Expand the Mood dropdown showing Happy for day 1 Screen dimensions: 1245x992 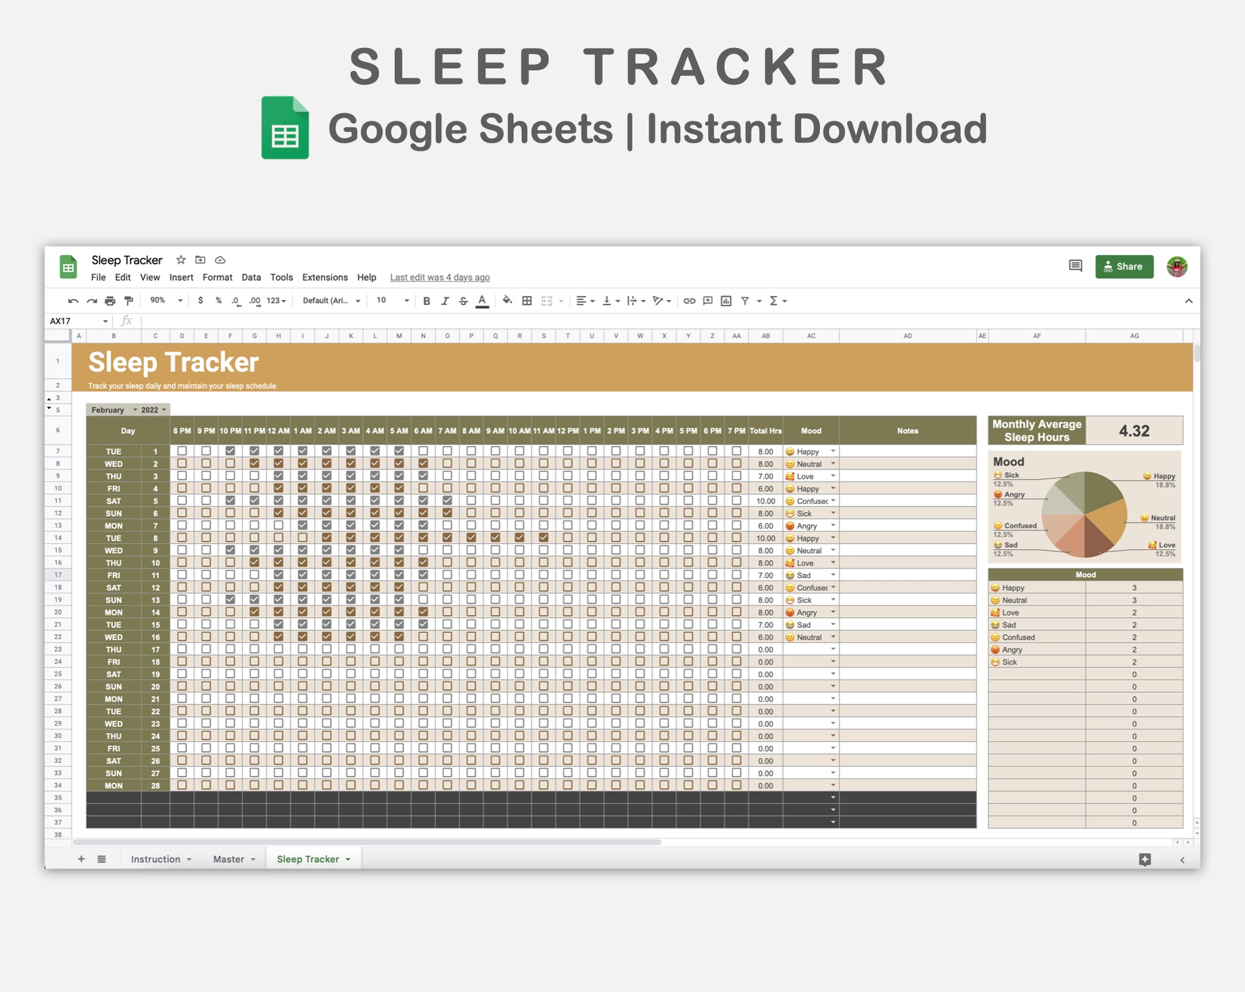pos(833,451)
